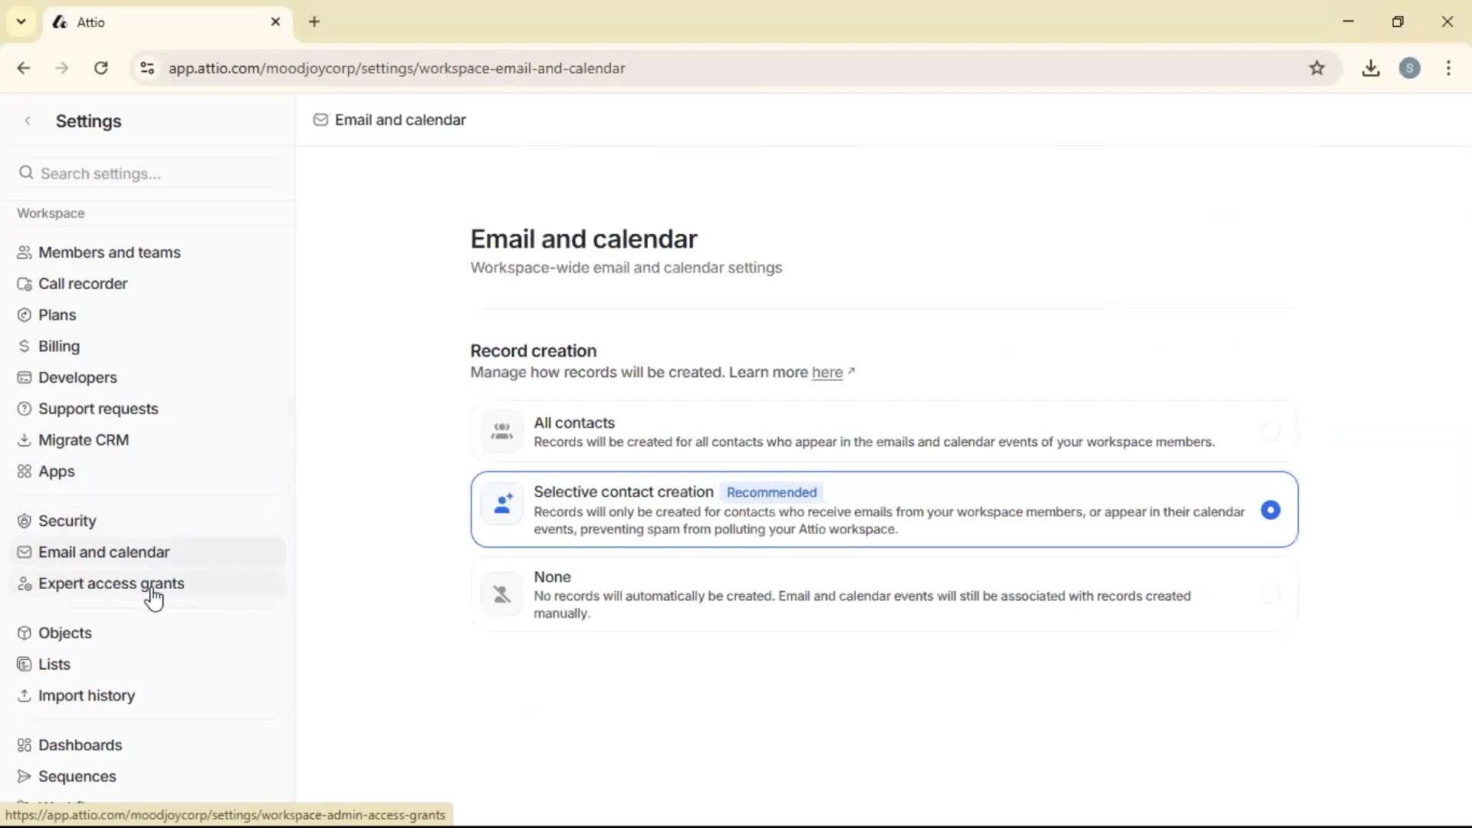The height and width of the screenshot is (828, 1472).
Task: Open the Learn more here link
Action: point(828,373)
